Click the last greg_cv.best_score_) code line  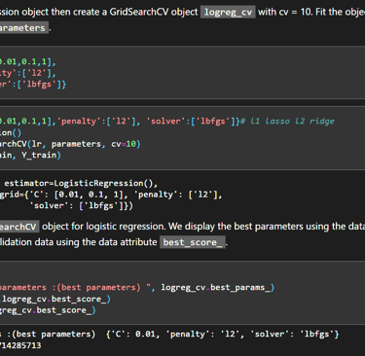click(48, 310)
